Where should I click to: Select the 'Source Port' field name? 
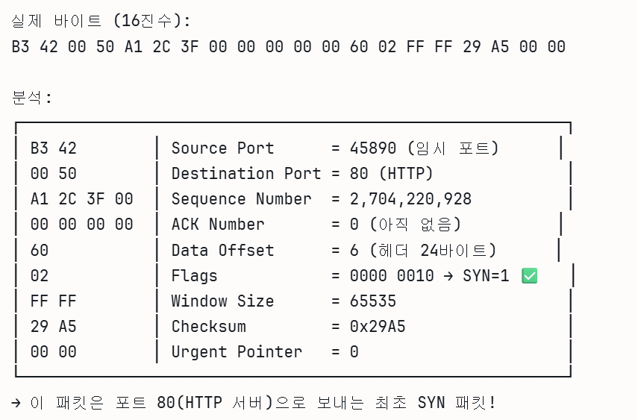coord(222,148)
